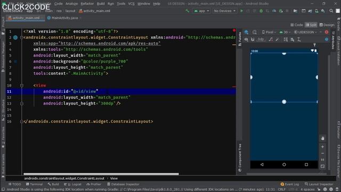Open the Attributes side panel
Screen dimensions: 341x192
333,40
